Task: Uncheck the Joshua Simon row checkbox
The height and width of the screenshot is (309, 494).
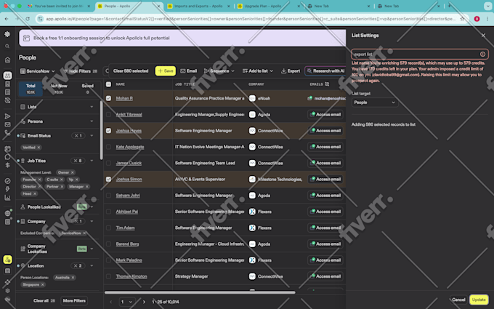Action: [x=108, y=179]
